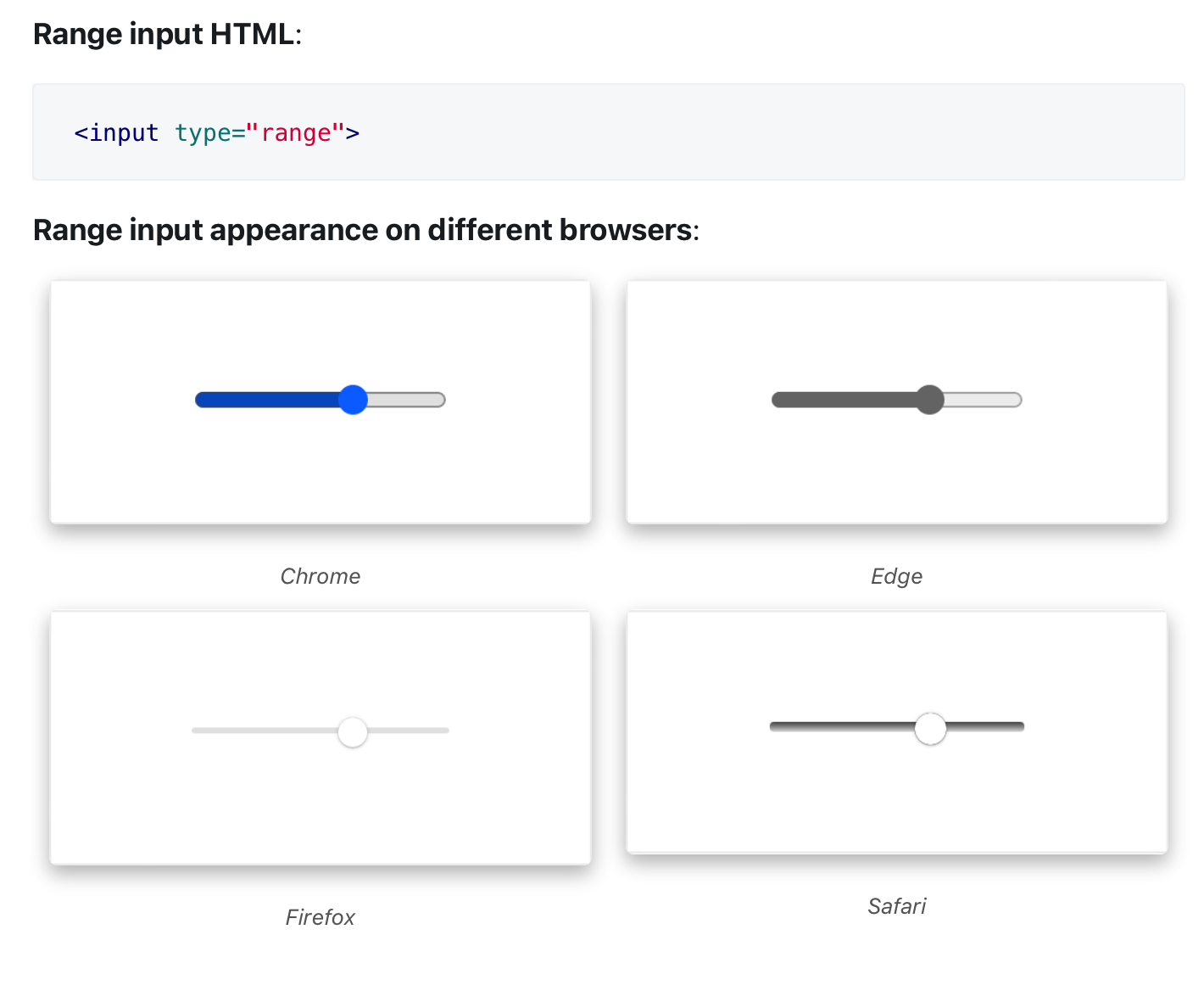Click the heading about browser appearance
The height and width of the screenshot is (991, 1204).
[x=365, y=229]
